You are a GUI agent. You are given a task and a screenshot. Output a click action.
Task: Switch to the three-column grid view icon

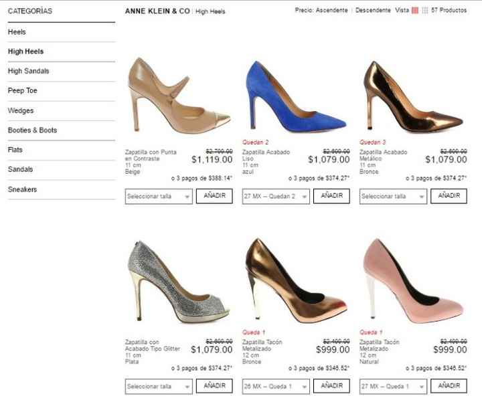[x=415, y=11]
